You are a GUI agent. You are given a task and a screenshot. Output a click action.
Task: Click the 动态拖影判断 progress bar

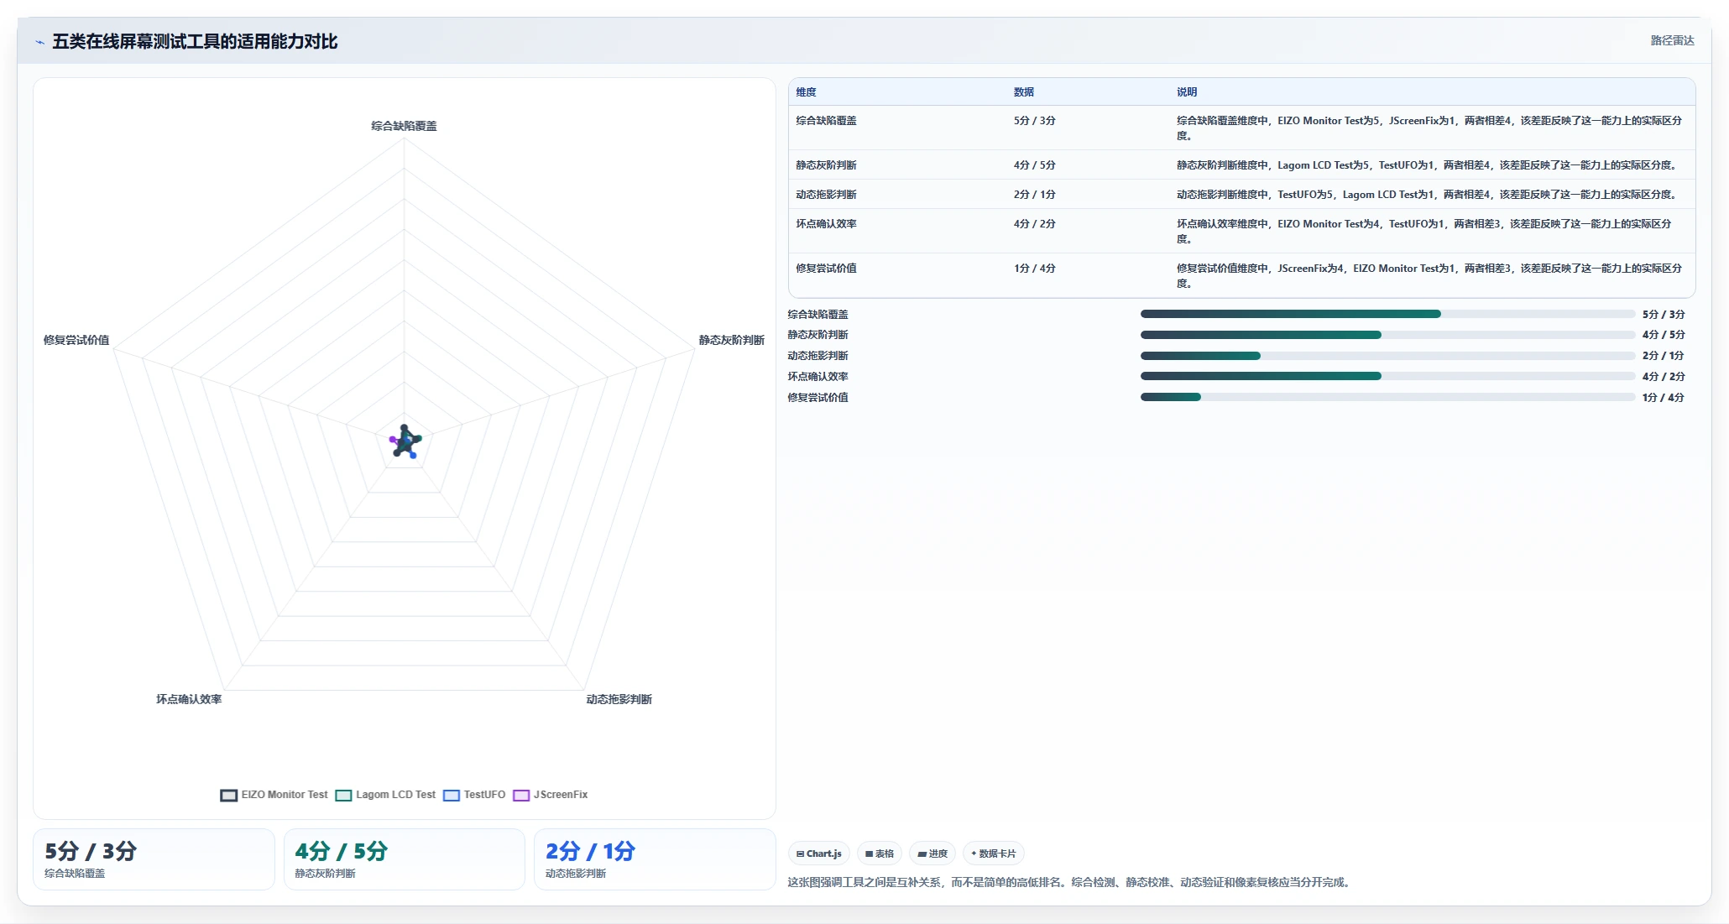pyautogui.click(x=1387, y=356)
